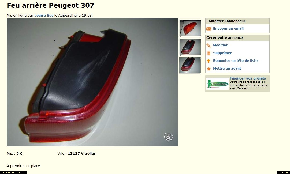The width and height of the screenshot is (290, 174).
Task: Select the second highlighted thumbnail
Action: click(x=190, y=46)
